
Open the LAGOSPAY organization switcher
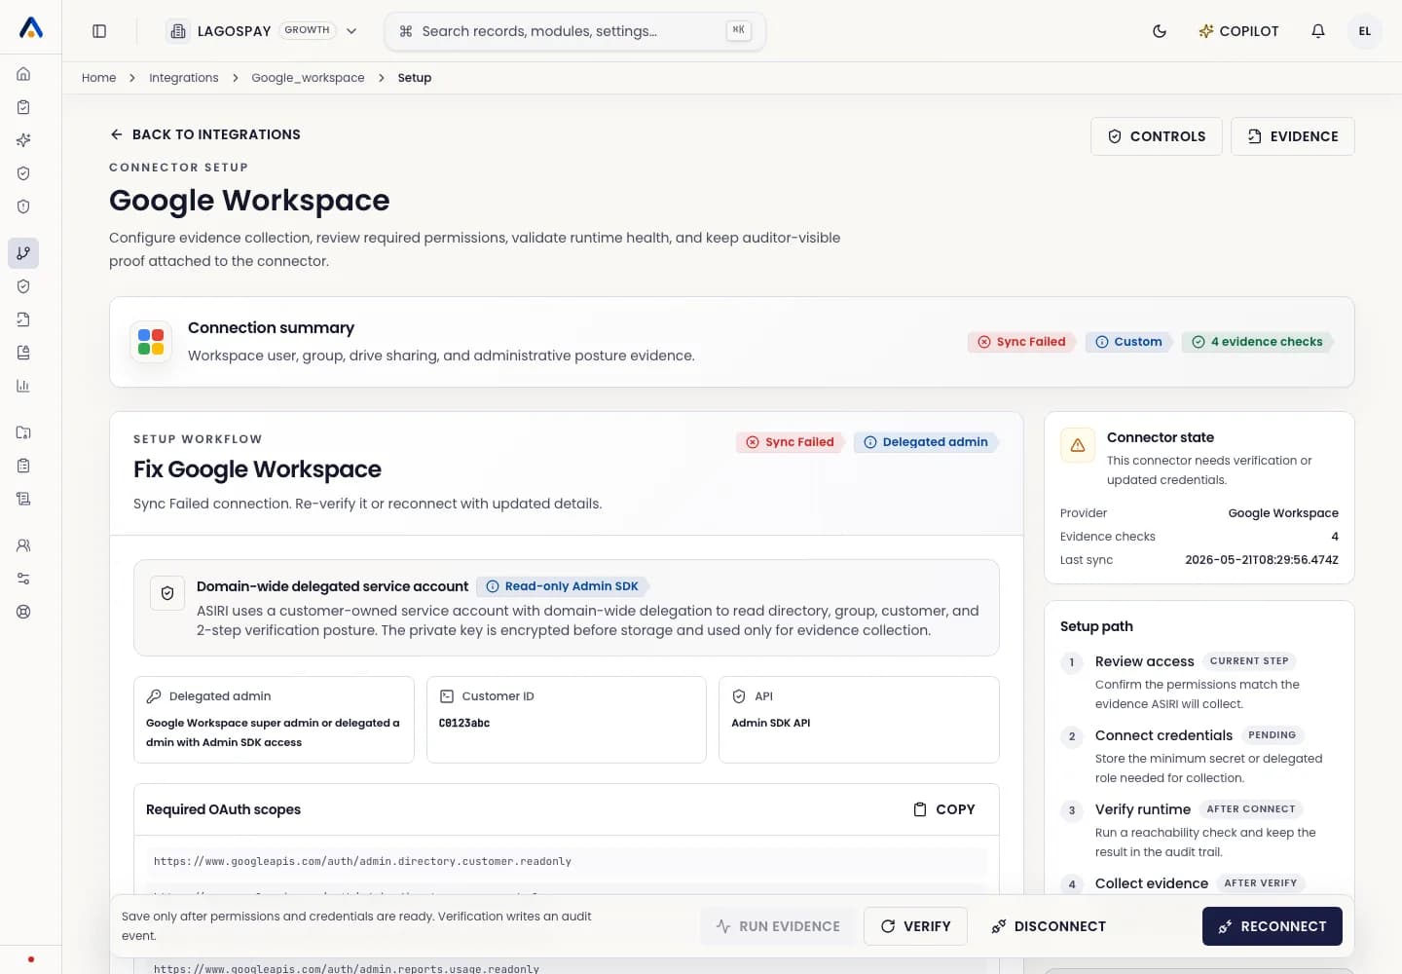coord(263,31)
